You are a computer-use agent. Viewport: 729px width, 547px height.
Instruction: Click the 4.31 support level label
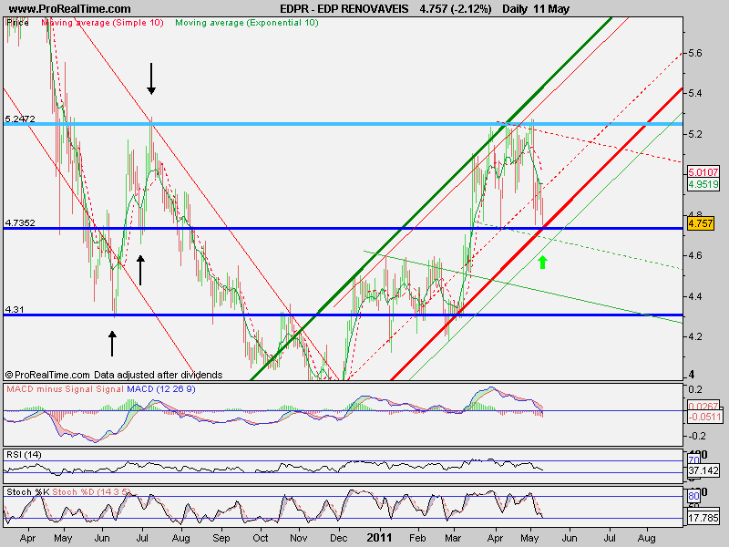tap(15, 309)
